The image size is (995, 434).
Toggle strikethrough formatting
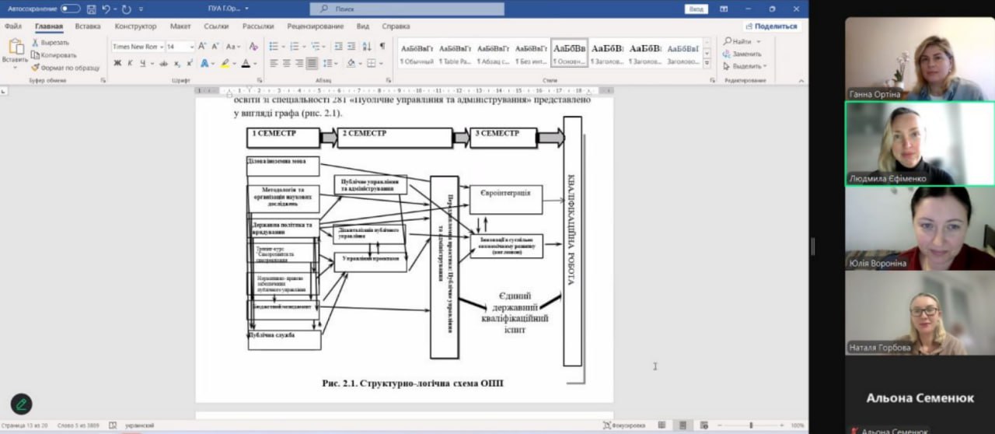pos(163,63)
